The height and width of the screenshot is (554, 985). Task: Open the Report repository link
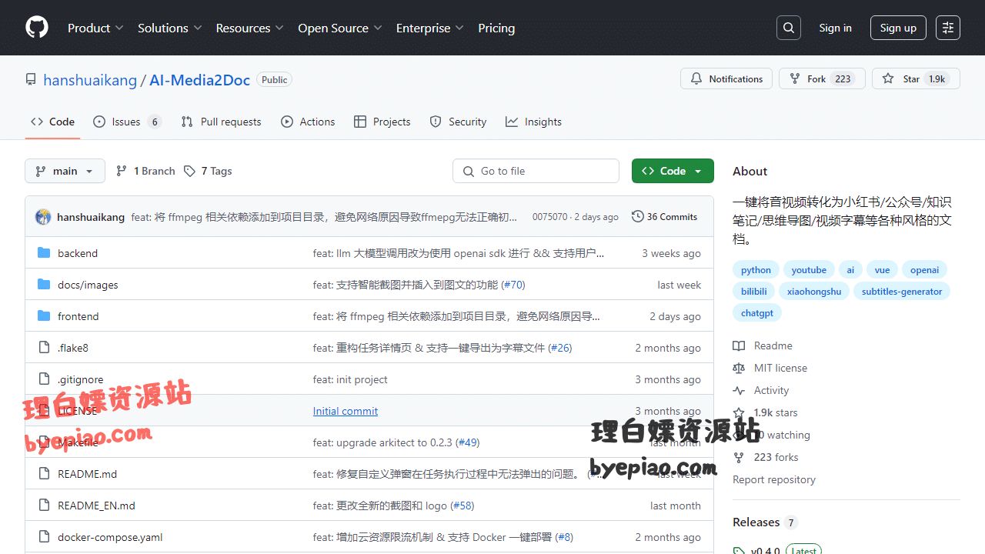(x=774, y=479)
